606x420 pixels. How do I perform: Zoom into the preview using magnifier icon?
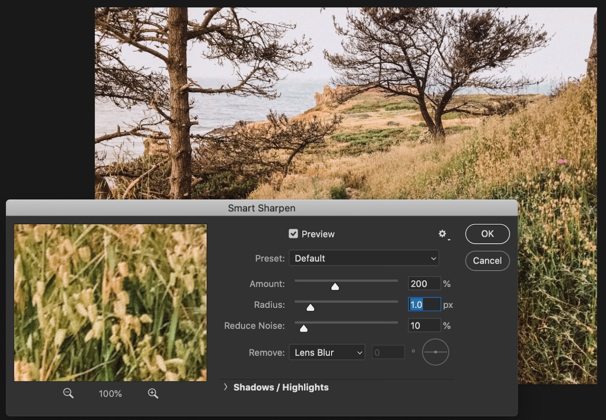click(x=153, y=393)
